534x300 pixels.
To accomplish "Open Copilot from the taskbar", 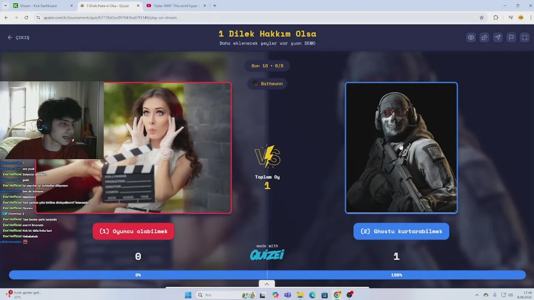I will (x=275, y=295).
